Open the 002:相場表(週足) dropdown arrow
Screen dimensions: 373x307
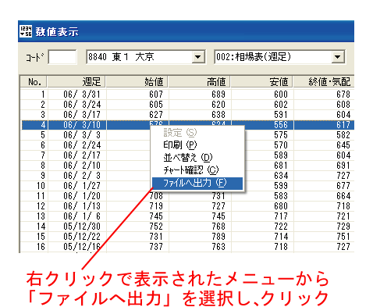[x=338, y=57]
